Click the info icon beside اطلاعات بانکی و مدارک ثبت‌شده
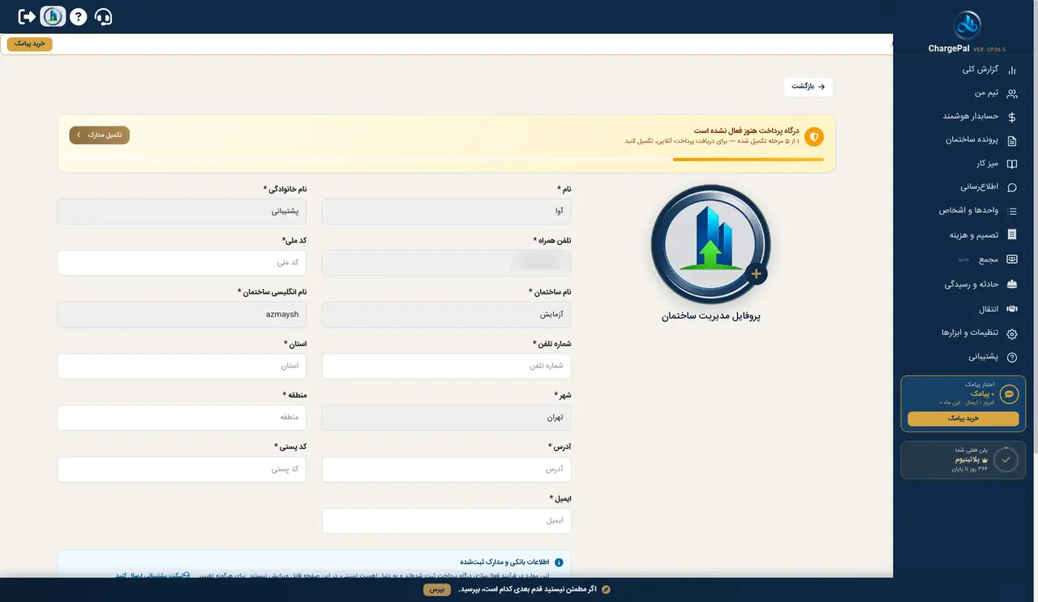The image size is (1038, 602). pos(559,561)
